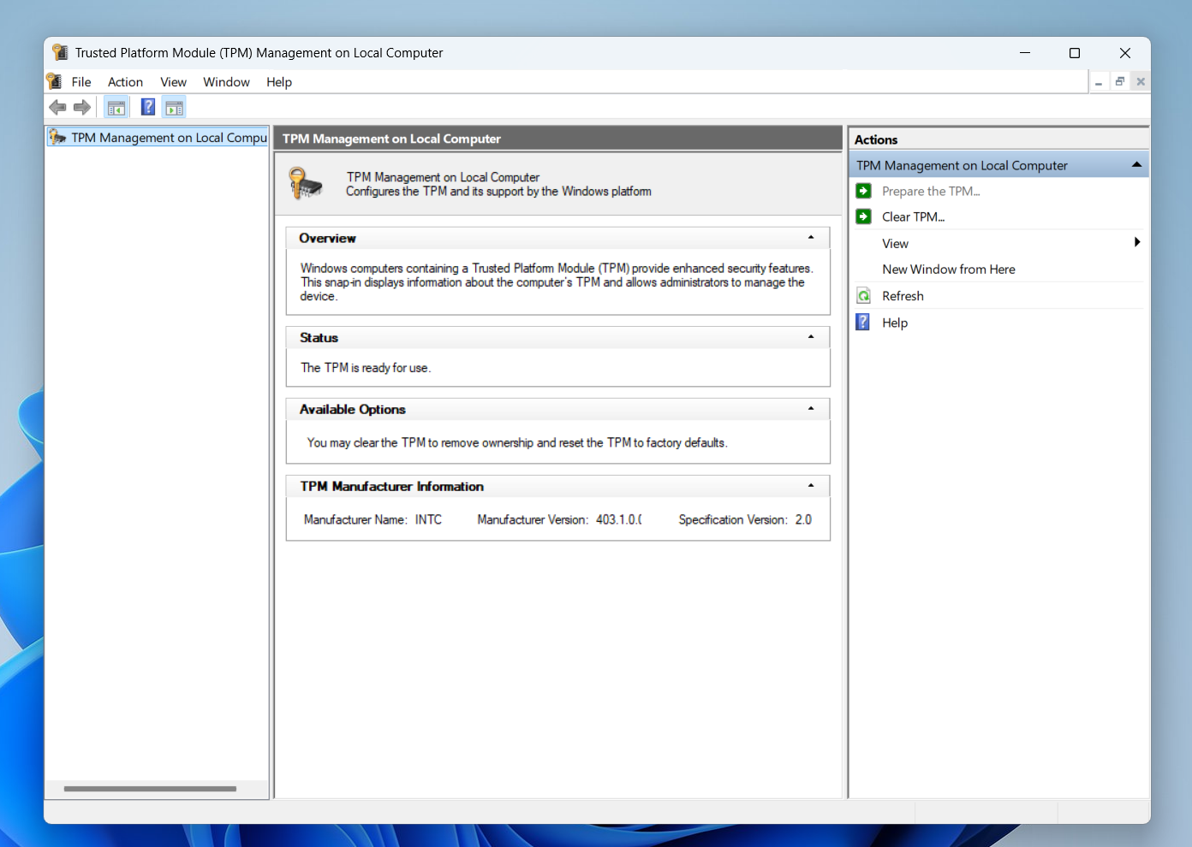This screenshot has height=847, width=1192.
Task: Choose New Window from Here action
Action: pyautogui.click(x=949, y=269)
